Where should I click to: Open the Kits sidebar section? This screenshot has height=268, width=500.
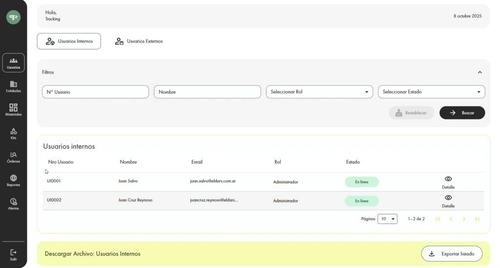(13, 134)
